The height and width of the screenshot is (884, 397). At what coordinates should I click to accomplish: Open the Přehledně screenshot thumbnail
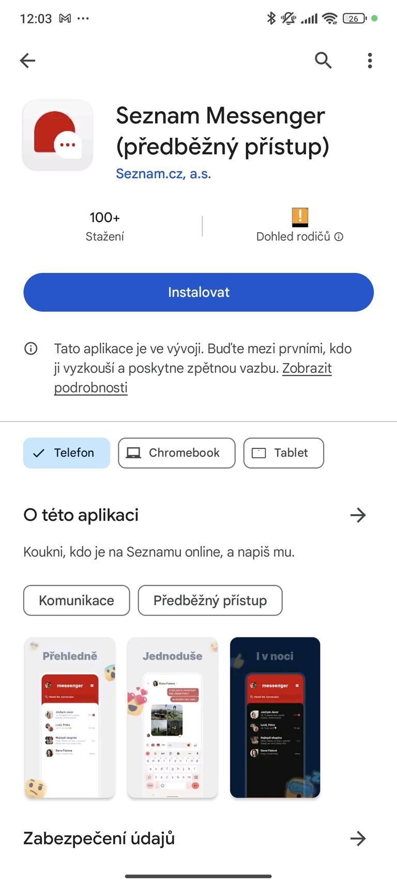point(70,716)
